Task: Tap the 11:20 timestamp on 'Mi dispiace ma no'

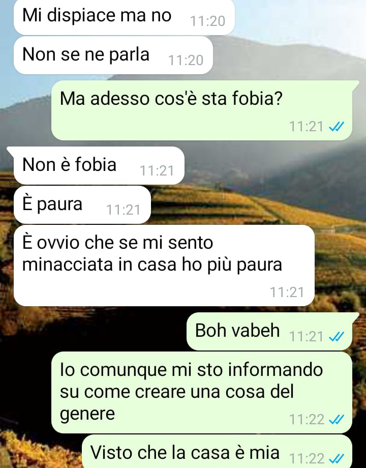Action: (207, 21)
